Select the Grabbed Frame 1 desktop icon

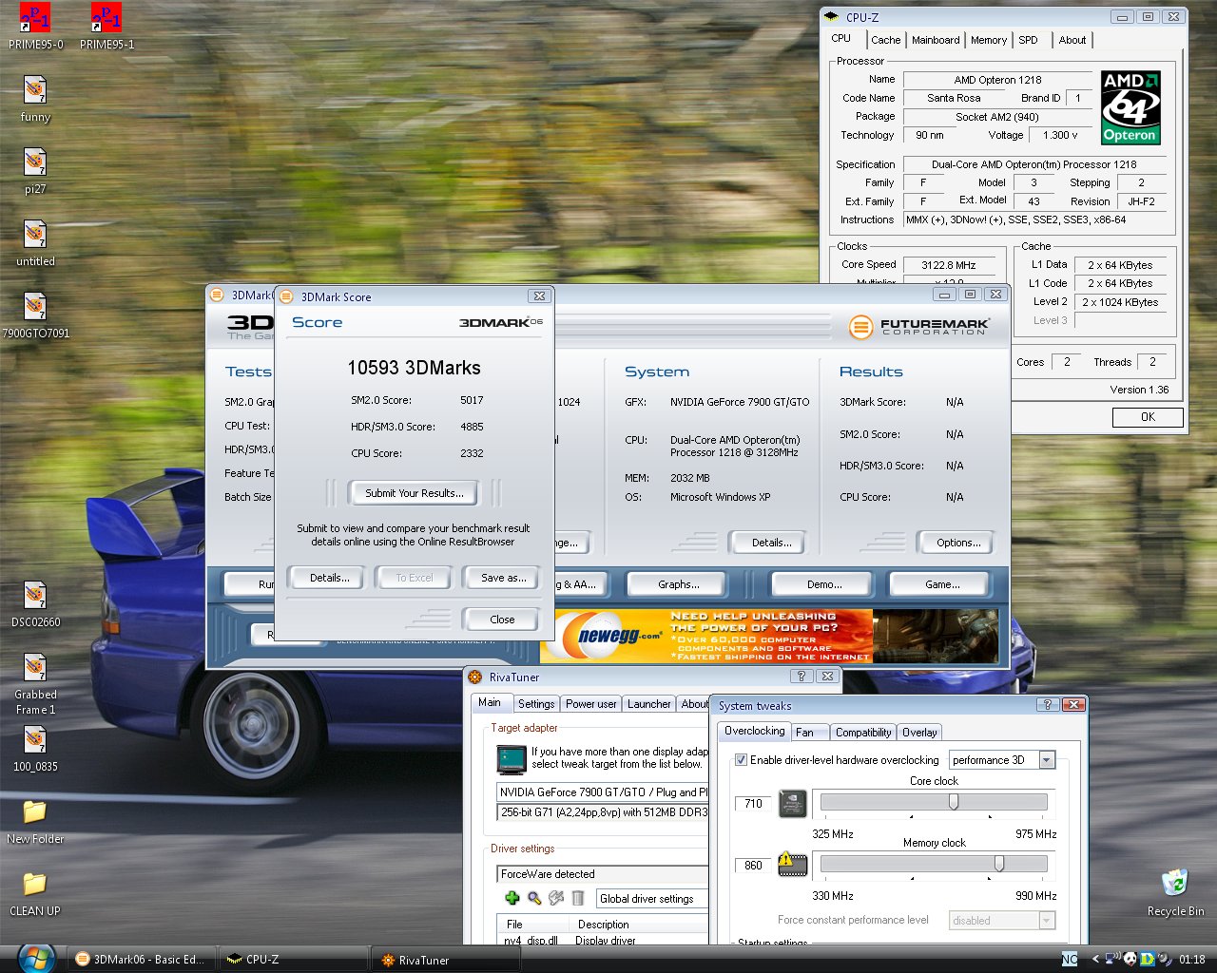click(x=35, y=684)
